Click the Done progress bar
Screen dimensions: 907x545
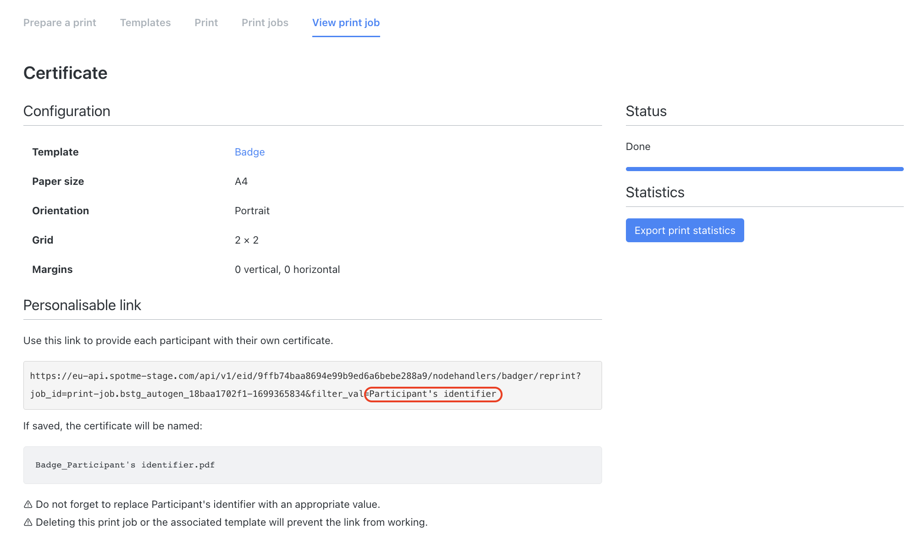(764, 169)
